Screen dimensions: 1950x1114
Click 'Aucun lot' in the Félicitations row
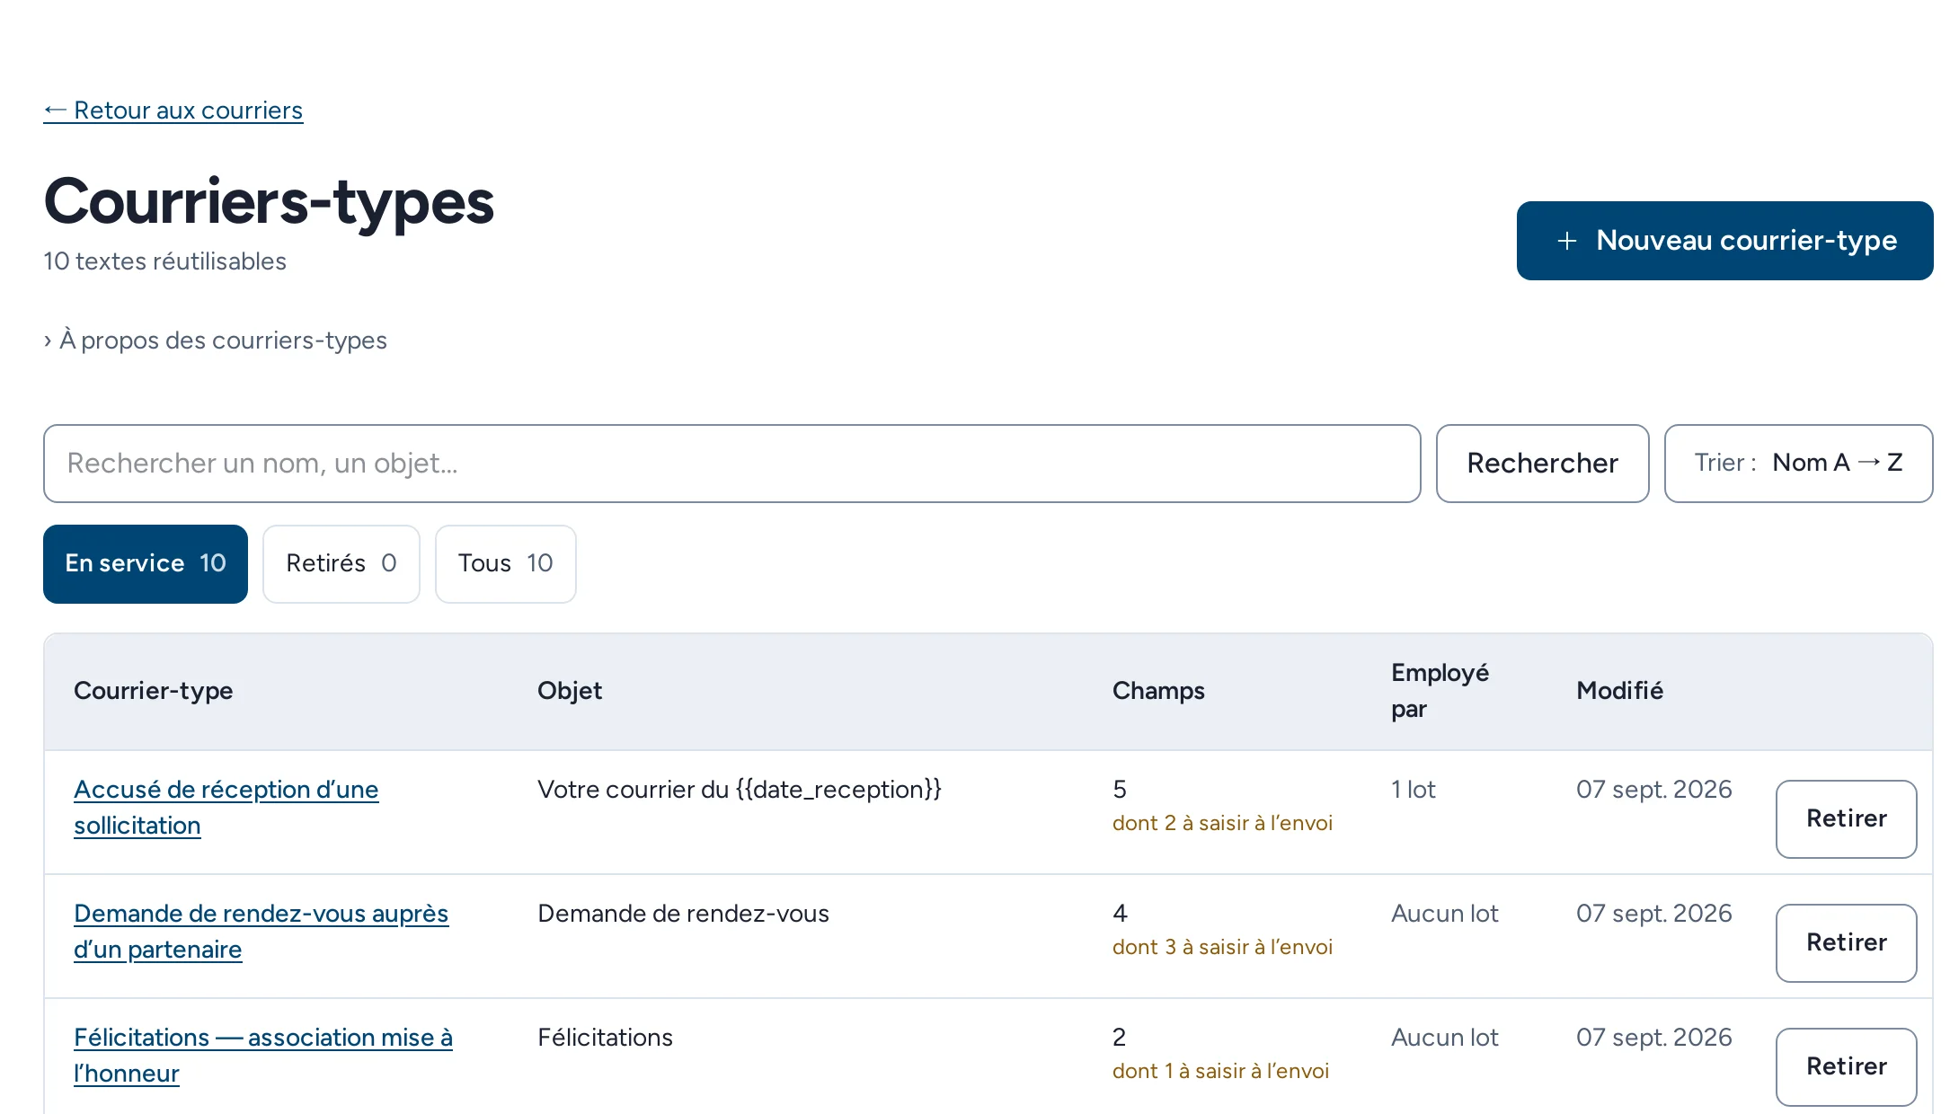click(1445, 1038)
